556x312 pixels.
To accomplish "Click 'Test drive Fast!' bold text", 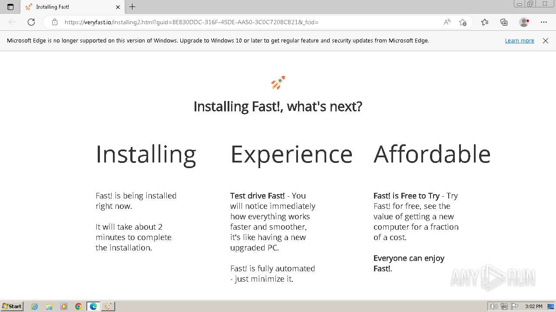I will (x=258, y=196).
